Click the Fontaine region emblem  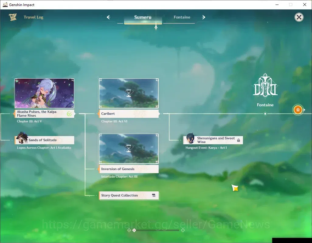pos(265,86)
